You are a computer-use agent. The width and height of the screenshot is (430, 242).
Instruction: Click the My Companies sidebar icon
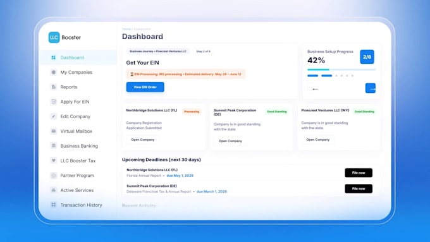pyautogui.click(x=54, y=72)
